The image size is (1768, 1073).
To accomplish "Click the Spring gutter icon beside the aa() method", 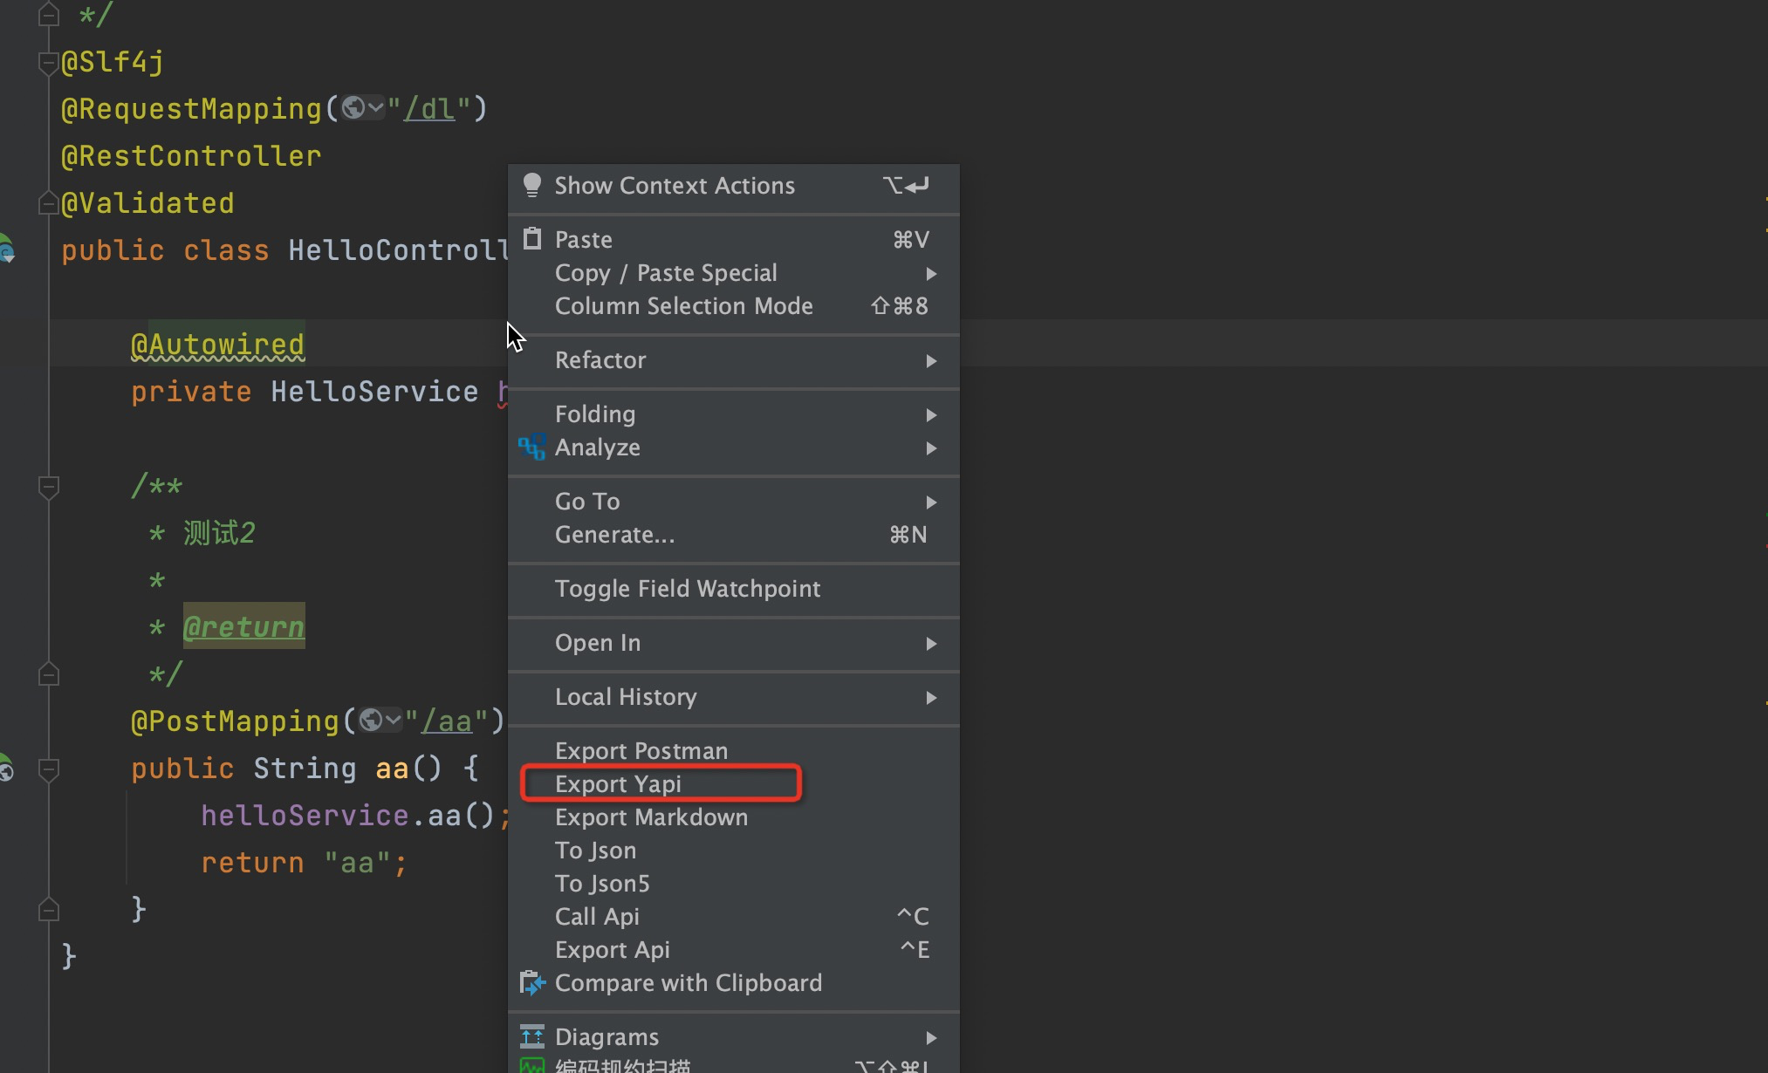I will click(6, 769).
